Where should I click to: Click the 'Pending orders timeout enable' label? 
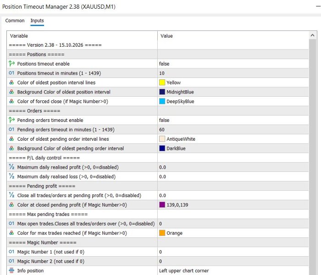[x=50, y=120]
